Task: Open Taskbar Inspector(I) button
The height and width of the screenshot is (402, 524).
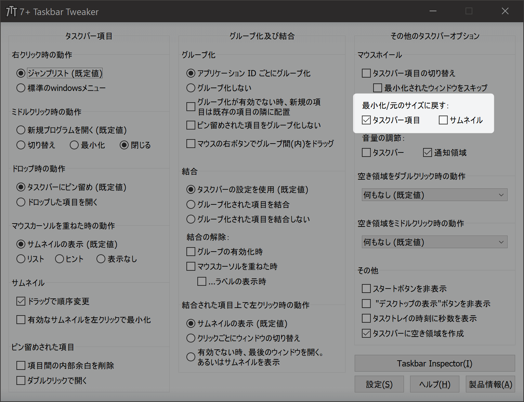Action: (435, 363)
